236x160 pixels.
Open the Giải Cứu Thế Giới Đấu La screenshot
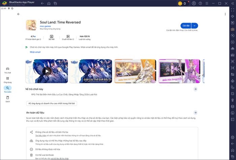91,71
